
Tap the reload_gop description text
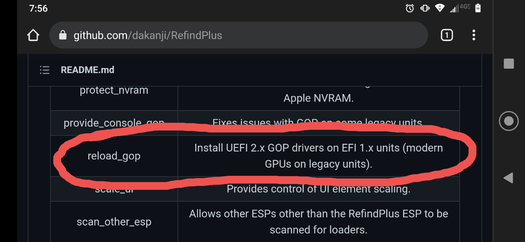pos(319,156)
